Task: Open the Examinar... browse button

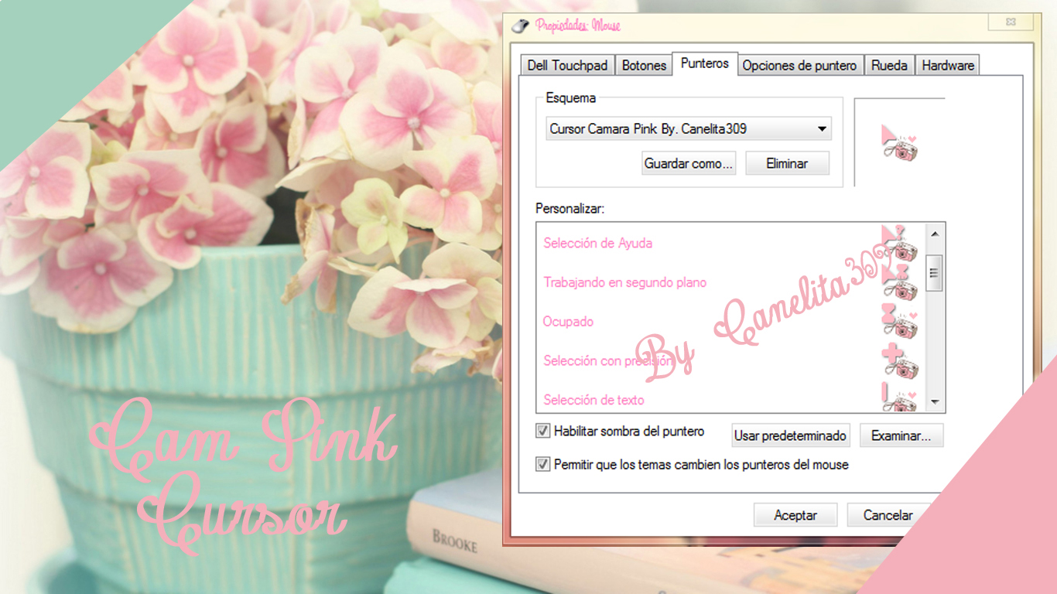Action: (x=901, y=435)
